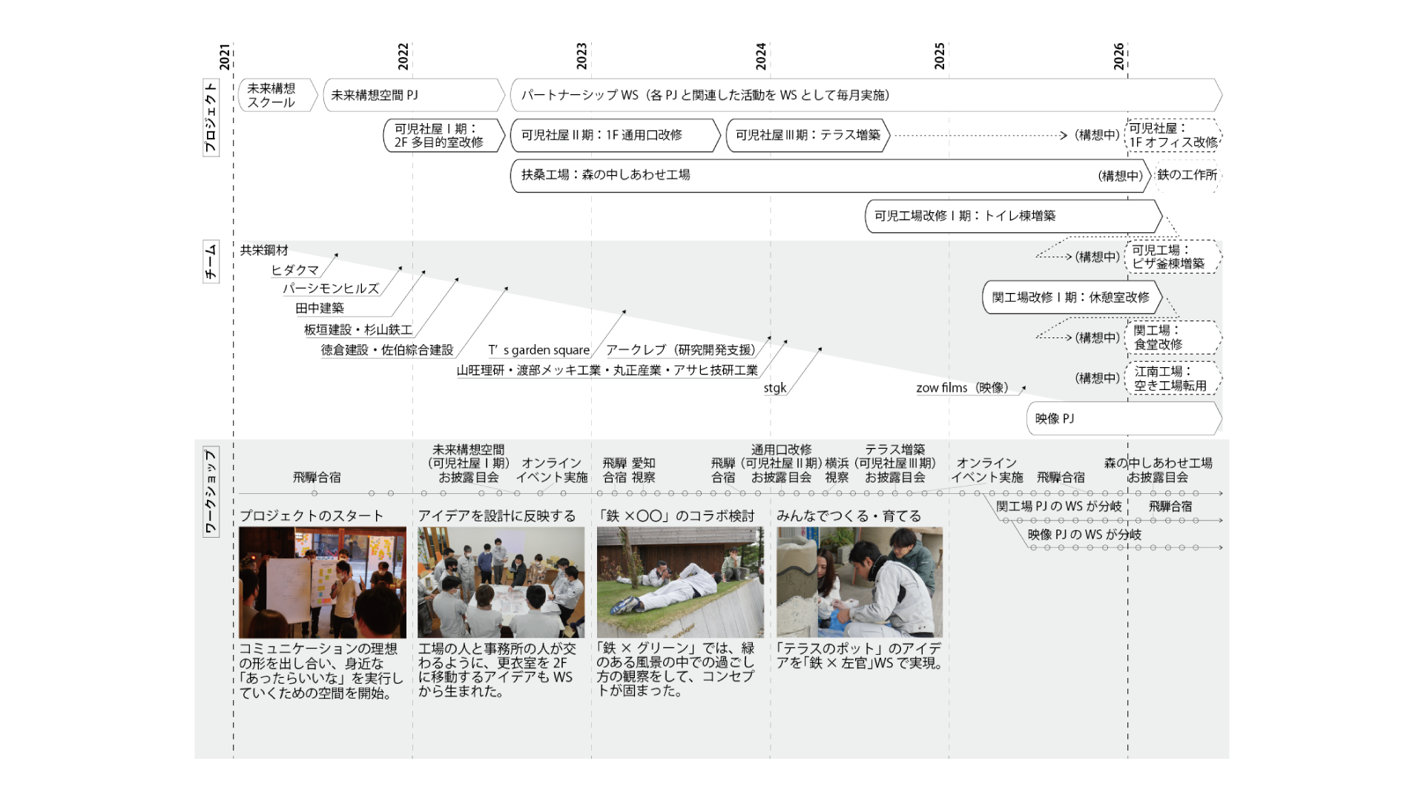
Task: Click the 2026 year marker
Action: 1118,57
